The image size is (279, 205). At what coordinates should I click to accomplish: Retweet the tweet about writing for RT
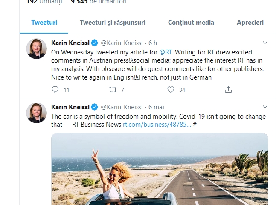pyautogui.click(x=113, y=89)
